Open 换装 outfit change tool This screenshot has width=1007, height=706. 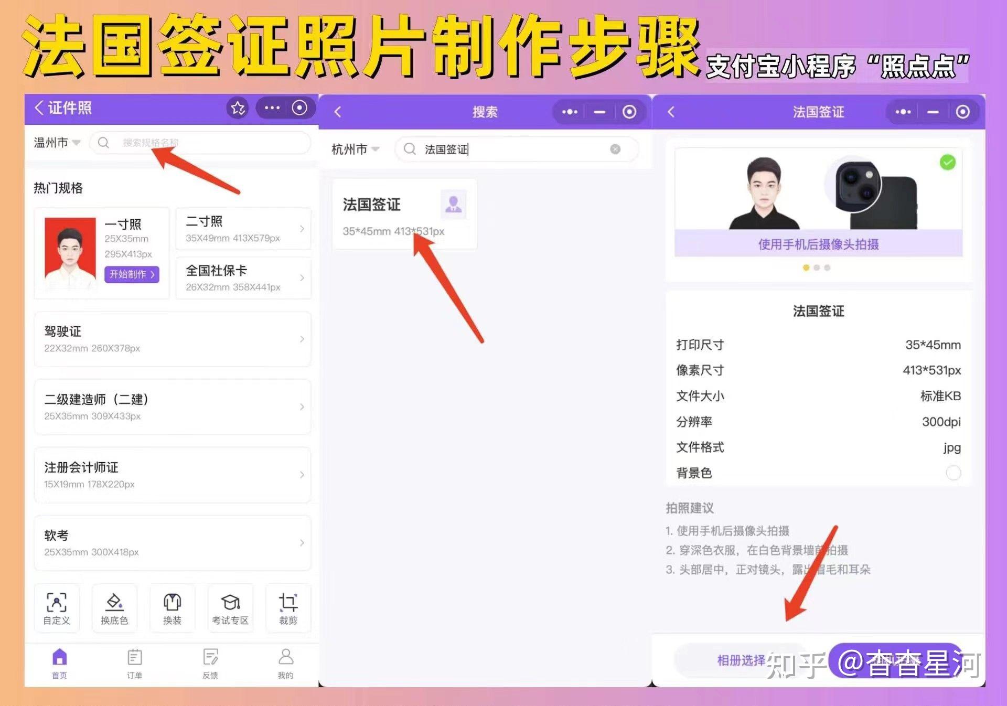[x=172, y=608]
